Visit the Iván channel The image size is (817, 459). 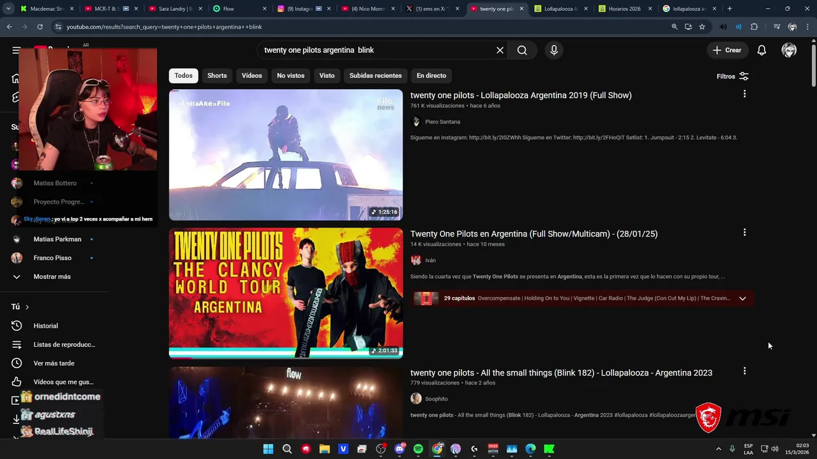[430, 260]
